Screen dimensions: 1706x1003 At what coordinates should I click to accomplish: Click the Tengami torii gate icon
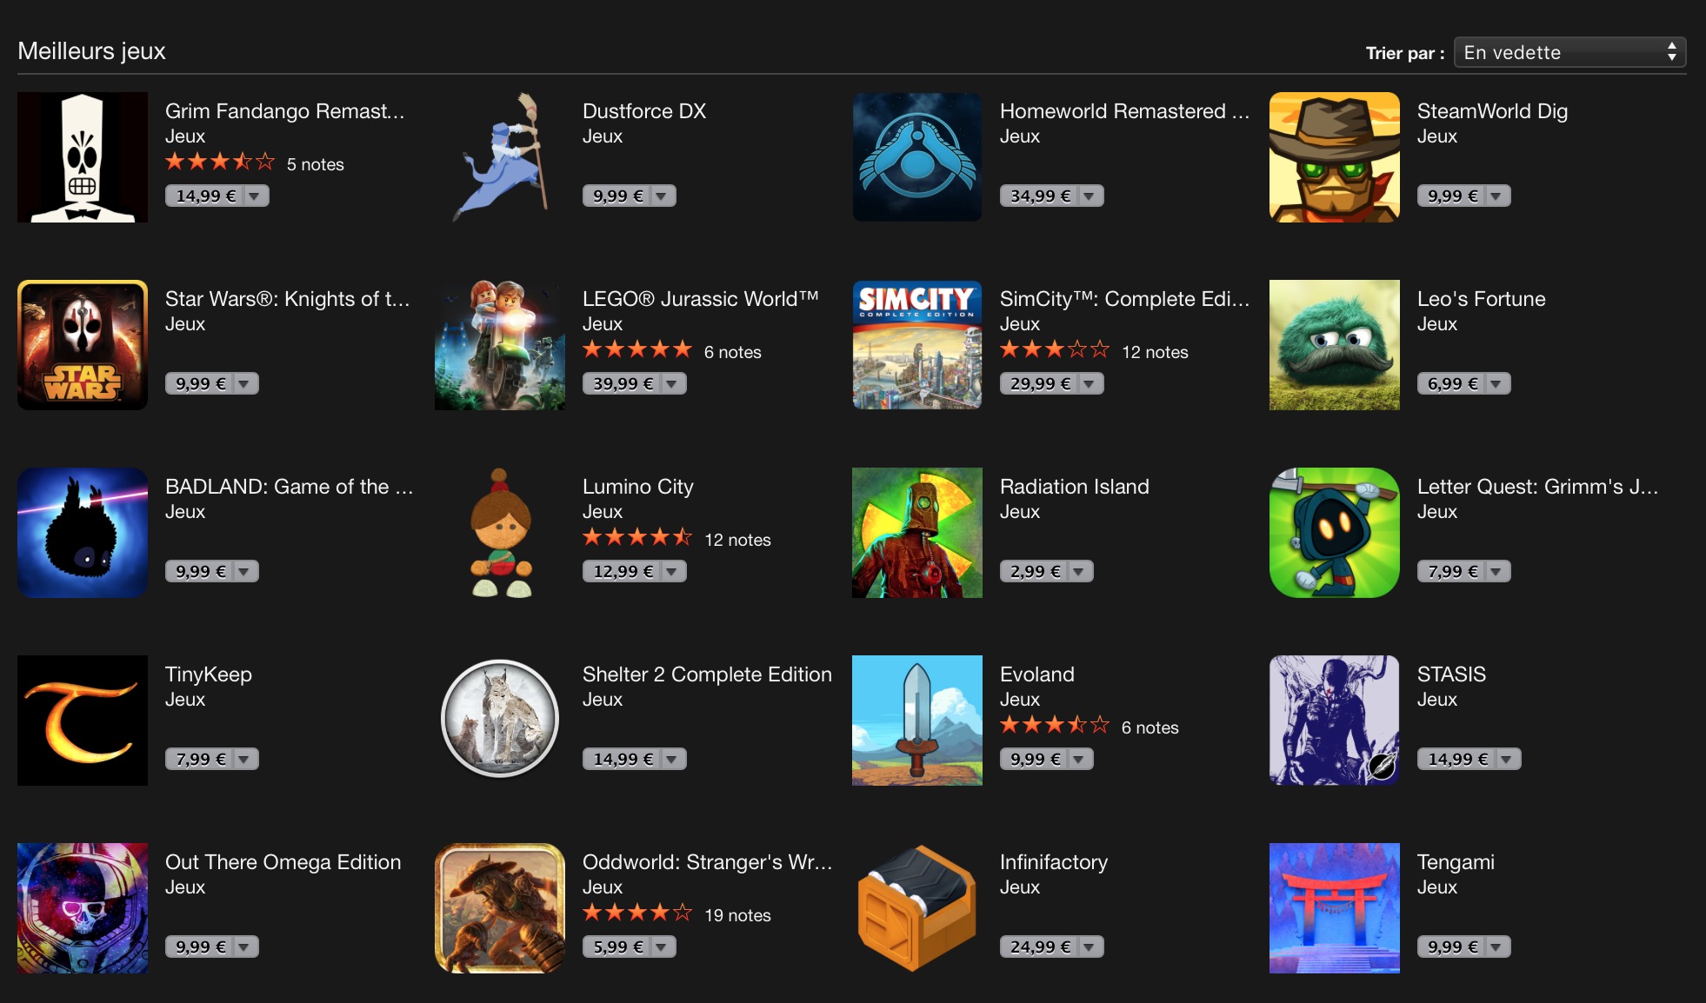tap(1335, 908)
